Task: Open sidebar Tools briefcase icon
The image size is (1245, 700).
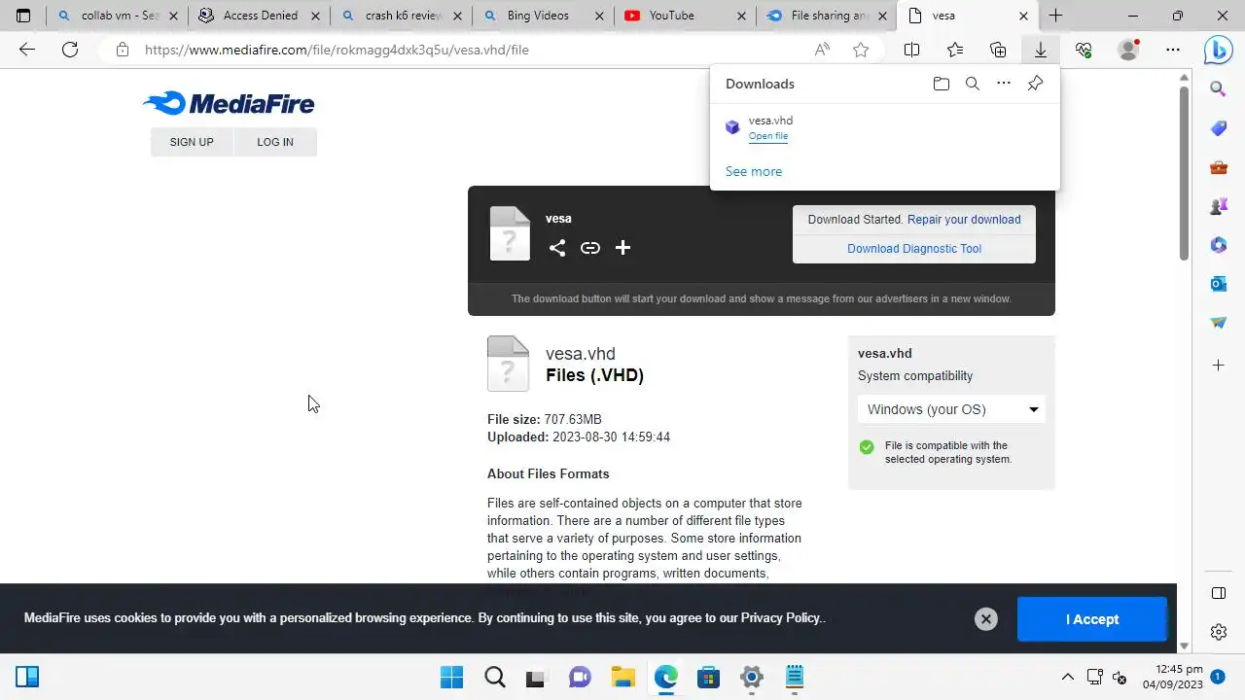Action: coord(1219,167)
